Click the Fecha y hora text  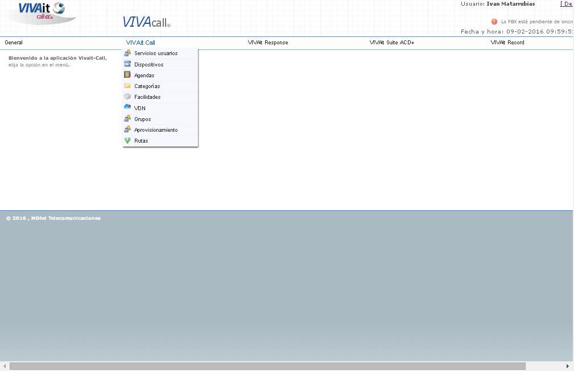point(517,31)
